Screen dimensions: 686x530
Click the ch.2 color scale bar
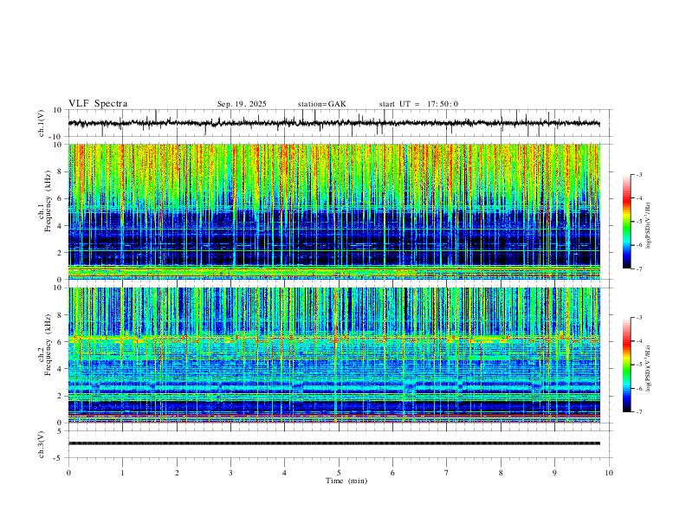[626, 365]
